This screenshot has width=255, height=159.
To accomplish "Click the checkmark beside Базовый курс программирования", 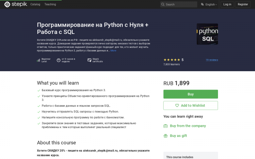I will 39,91.
